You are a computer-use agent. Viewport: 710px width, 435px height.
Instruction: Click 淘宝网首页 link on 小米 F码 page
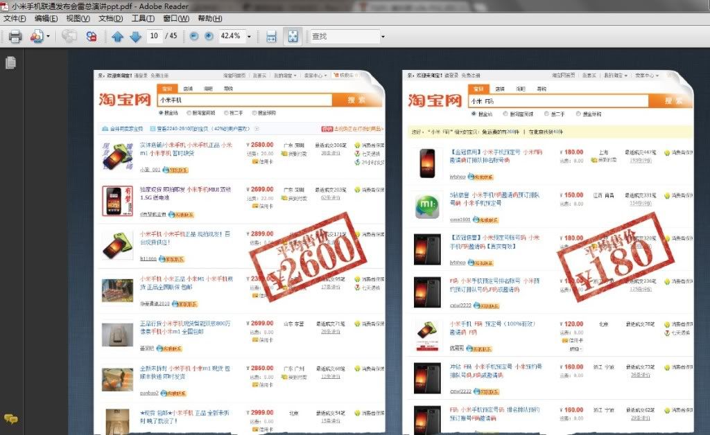pos(563,76)
